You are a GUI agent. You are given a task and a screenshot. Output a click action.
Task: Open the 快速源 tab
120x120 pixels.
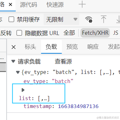[x=55, y=5]
